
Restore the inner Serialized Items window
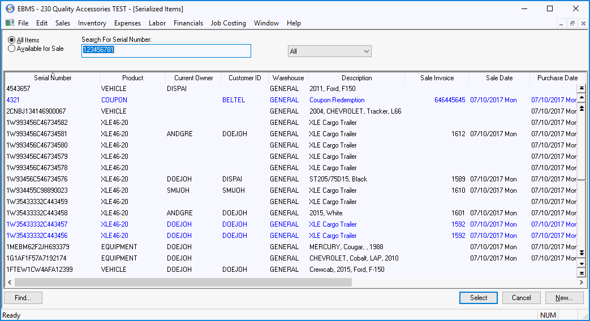click(572, 23)
